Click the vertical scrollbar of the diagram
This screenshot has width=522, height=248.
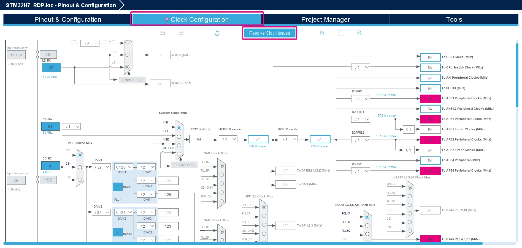(517, 75)
